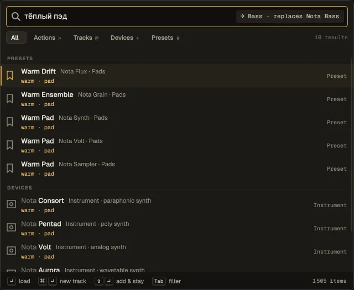Viewport: 354px width, 290px height.
Task: Click the Tab key hint
Action: (x=159, y=281)
